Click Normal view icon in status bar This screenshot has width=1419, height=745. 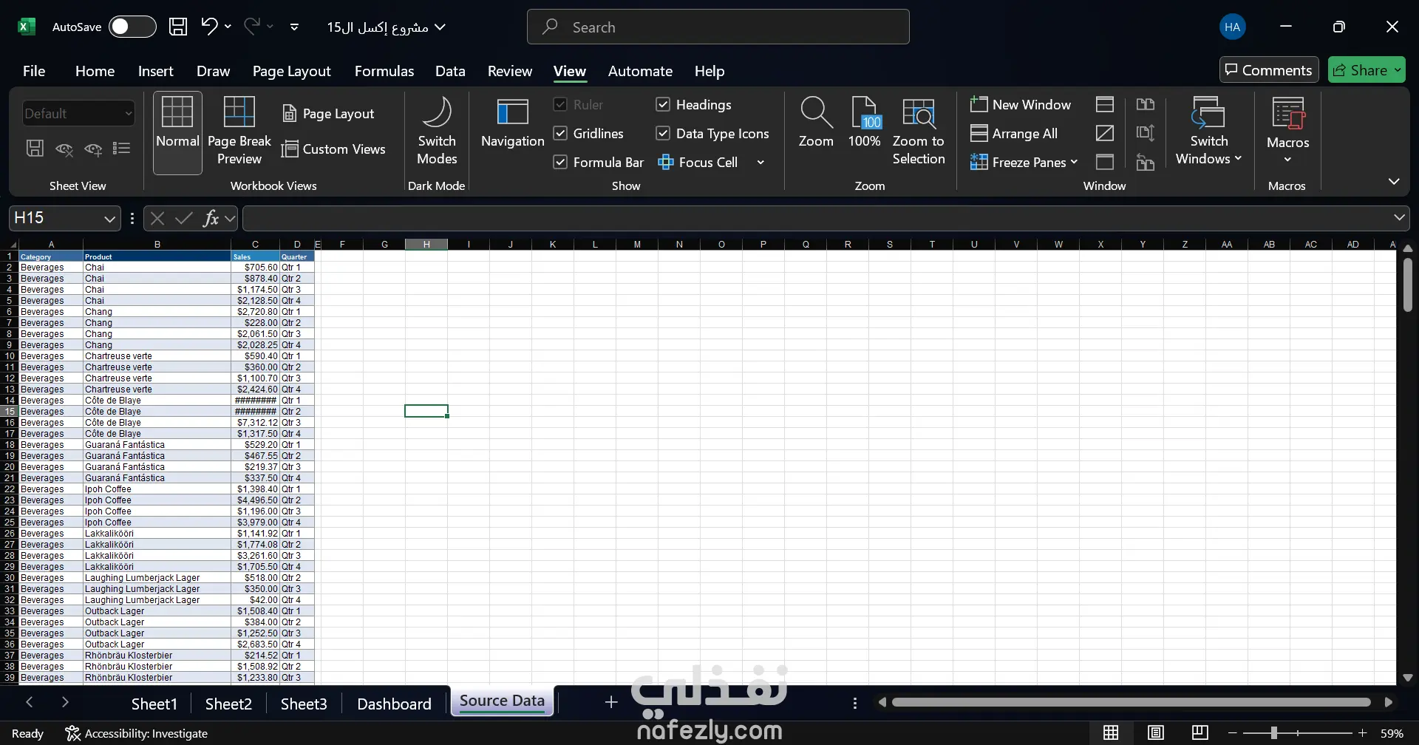click(1111, 733)
